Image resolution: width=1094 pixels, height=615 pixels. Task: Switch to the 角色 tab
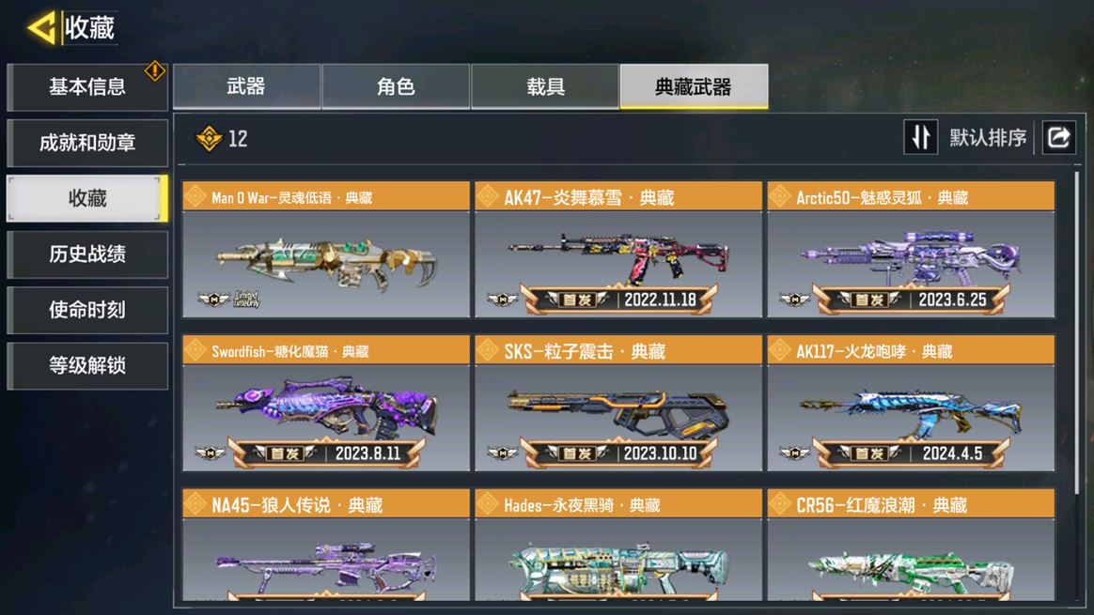396,86
